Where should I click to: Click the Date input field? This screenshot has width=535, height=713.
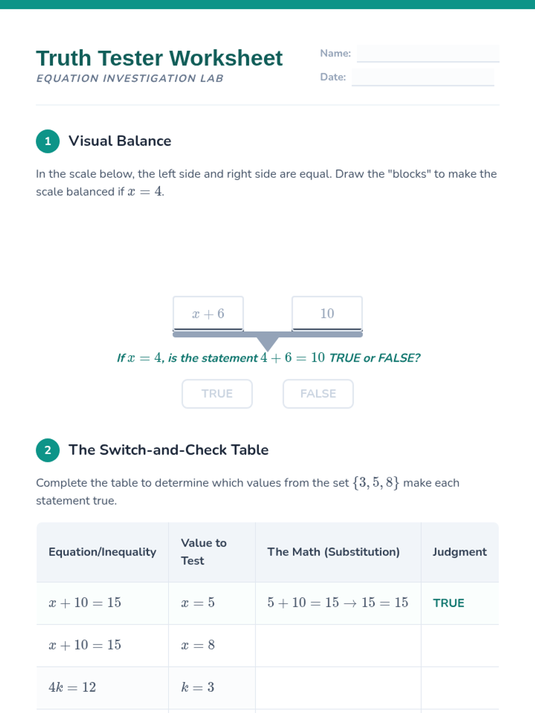422,77
